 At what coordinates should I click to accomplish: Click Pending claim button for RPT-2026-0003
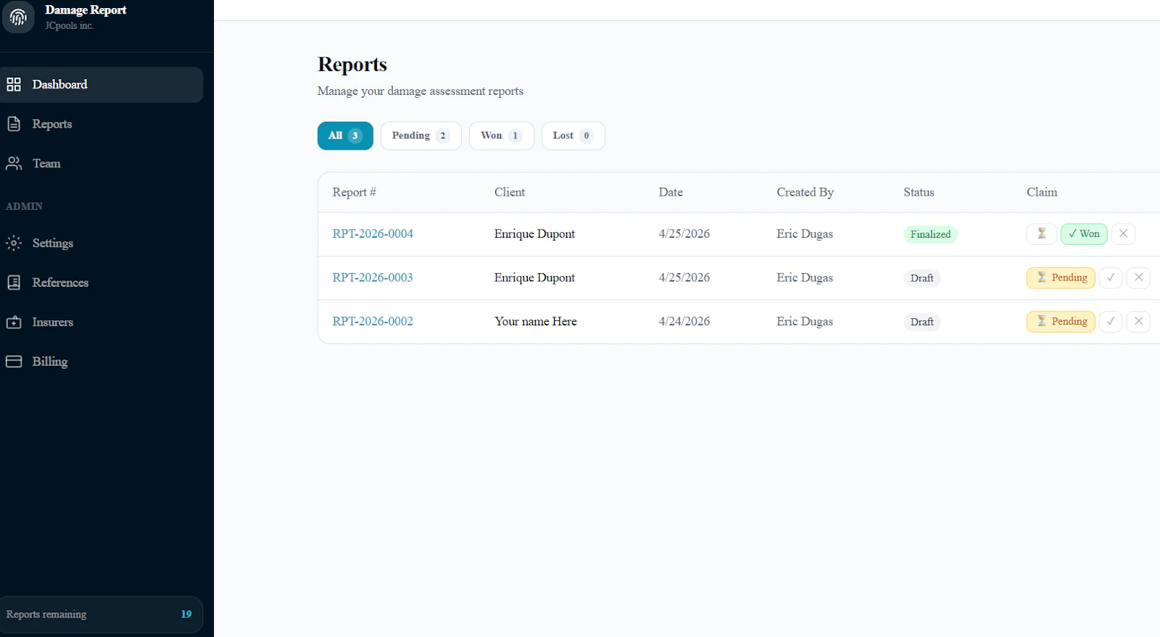[x=1061, y=278]
